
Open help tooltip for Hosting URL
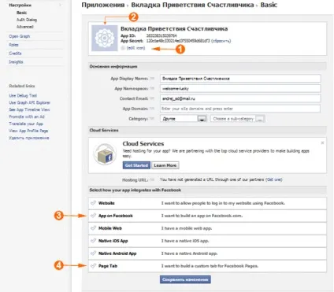click(x=152, y=179)
